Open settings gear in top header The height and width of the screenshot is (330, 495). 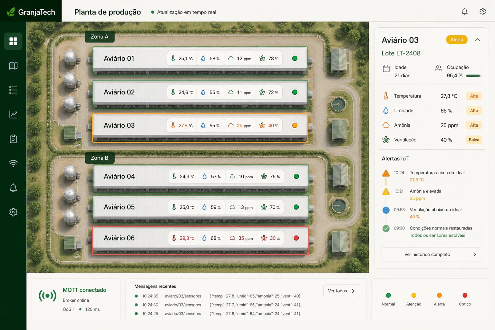click(x=483, y=12)
